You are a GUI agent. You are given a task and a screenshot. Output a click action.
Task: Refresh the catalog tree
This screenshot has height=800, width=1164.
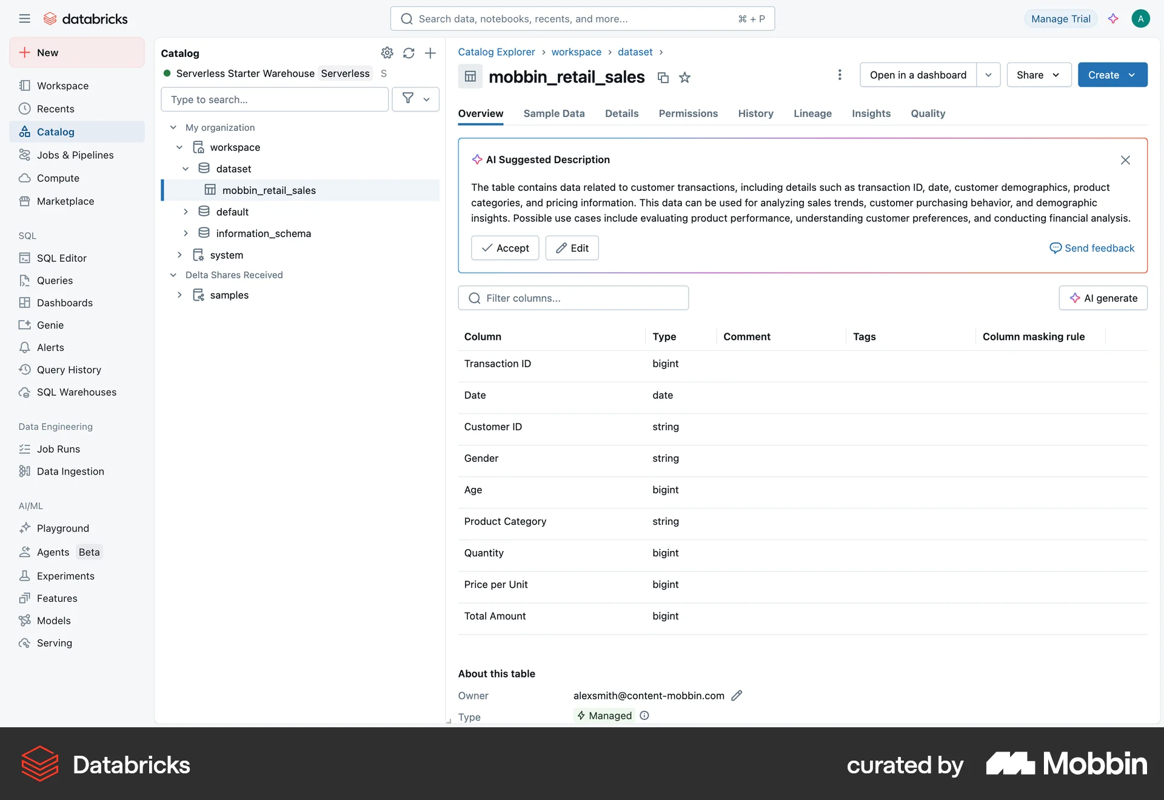pos(409,53)
